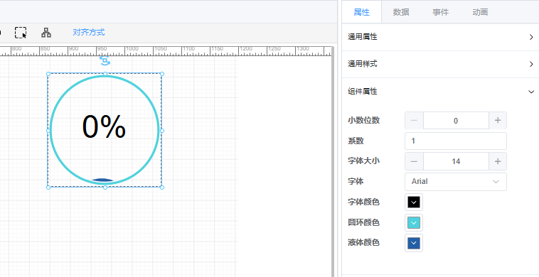This screenshot has height=277, width=539.
Task: Increase 小数位数 with the plus button
Action: tap(498, 121)
